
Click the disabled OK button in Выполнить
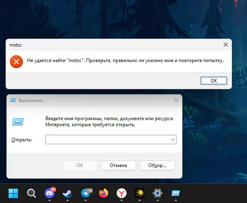(80, 165)
